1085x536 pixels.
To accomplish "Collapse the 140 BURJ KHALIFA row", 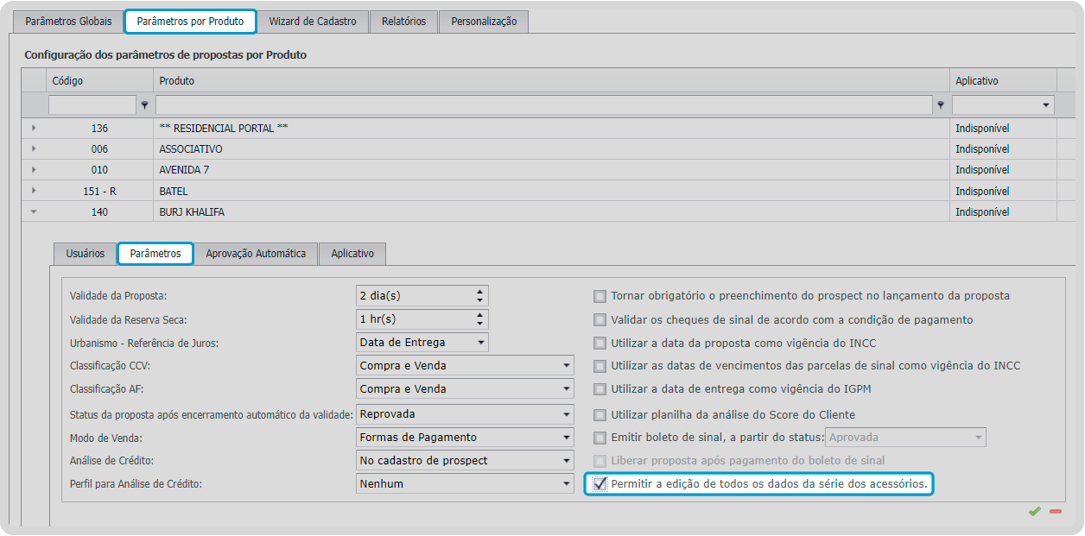I will coord(34,211).
